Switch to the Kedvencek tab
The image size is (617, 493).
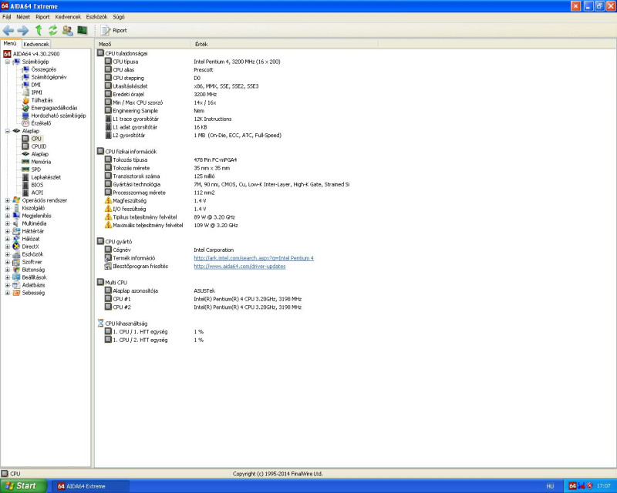pos(35,44)
